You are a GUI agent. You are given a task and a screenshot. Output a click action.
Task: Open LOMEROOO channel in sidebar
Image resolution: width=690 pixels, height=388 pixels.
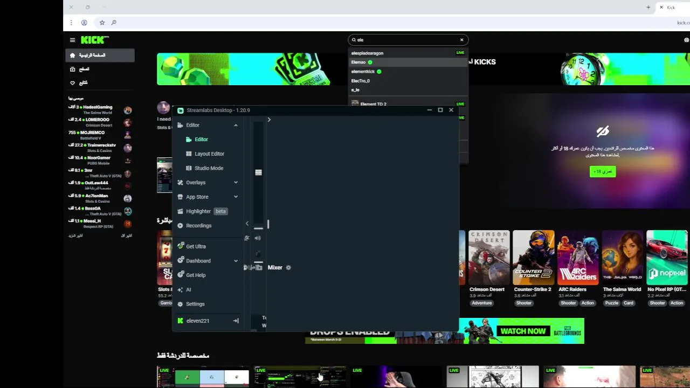click(x=100, y=122)
